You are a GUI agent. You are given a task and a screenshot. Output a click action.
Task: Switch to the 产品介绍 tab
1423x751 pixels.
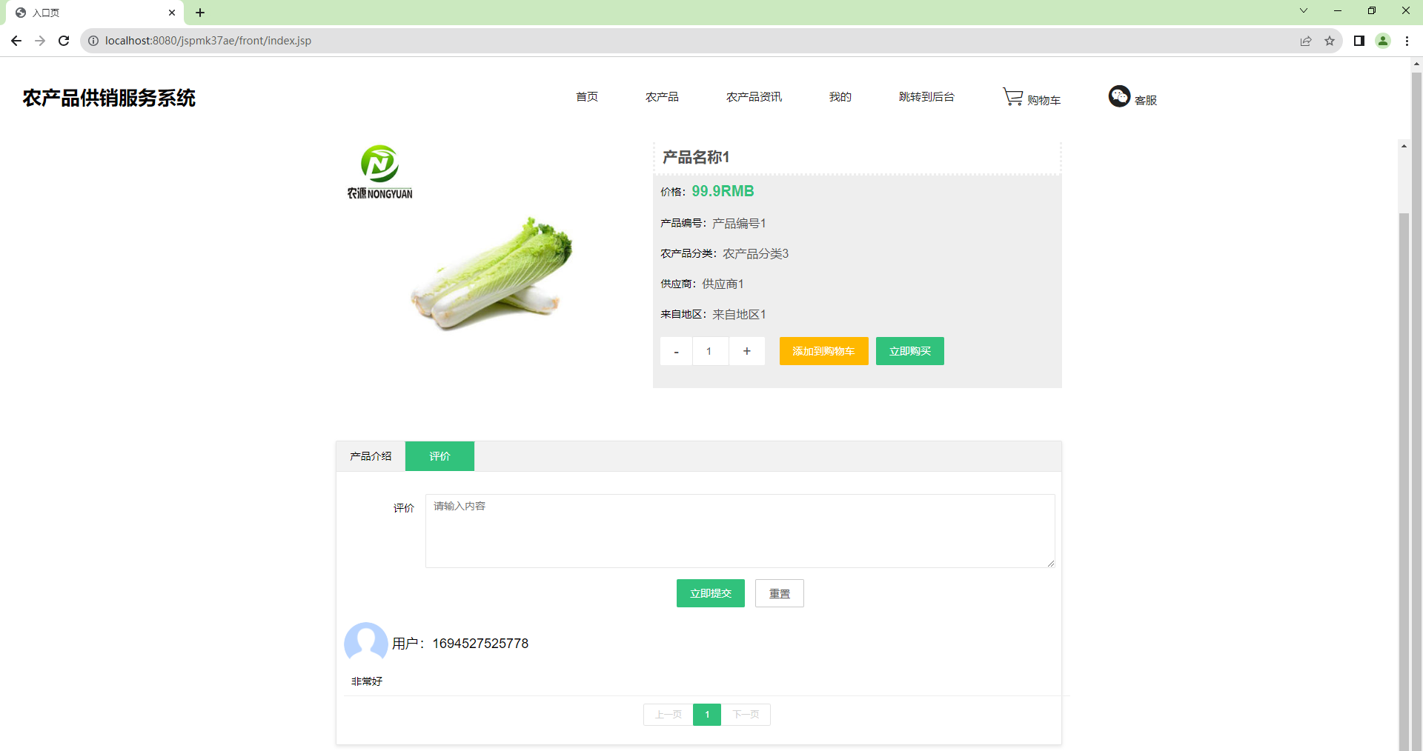(370, 455)
